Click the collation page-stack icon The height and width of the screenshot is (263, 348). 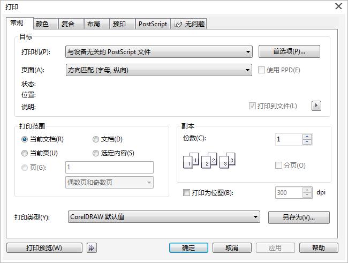click(209, 160)
